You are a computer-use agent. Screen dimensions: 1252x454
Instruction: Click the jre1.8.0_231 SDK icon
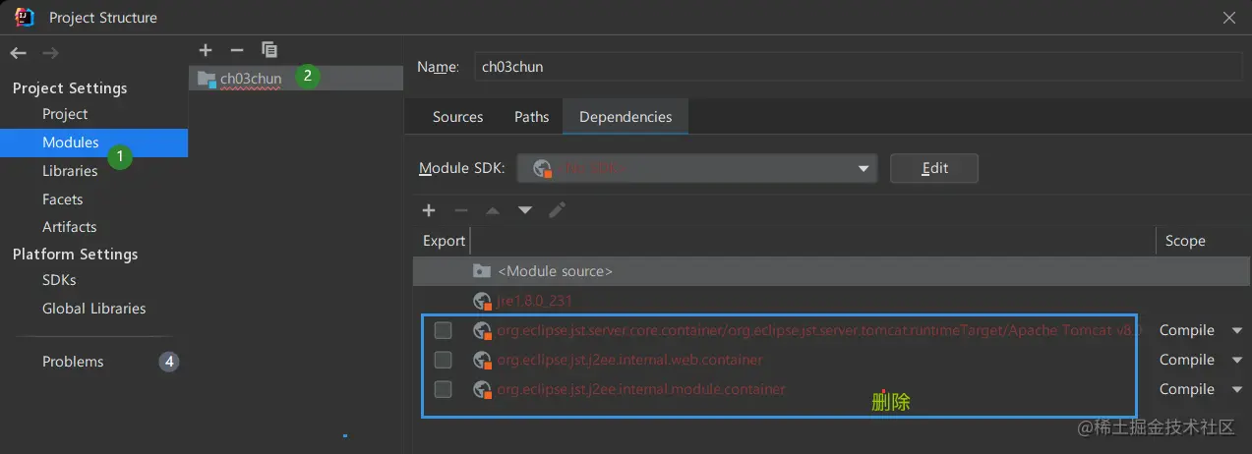(x=482, y=301)
